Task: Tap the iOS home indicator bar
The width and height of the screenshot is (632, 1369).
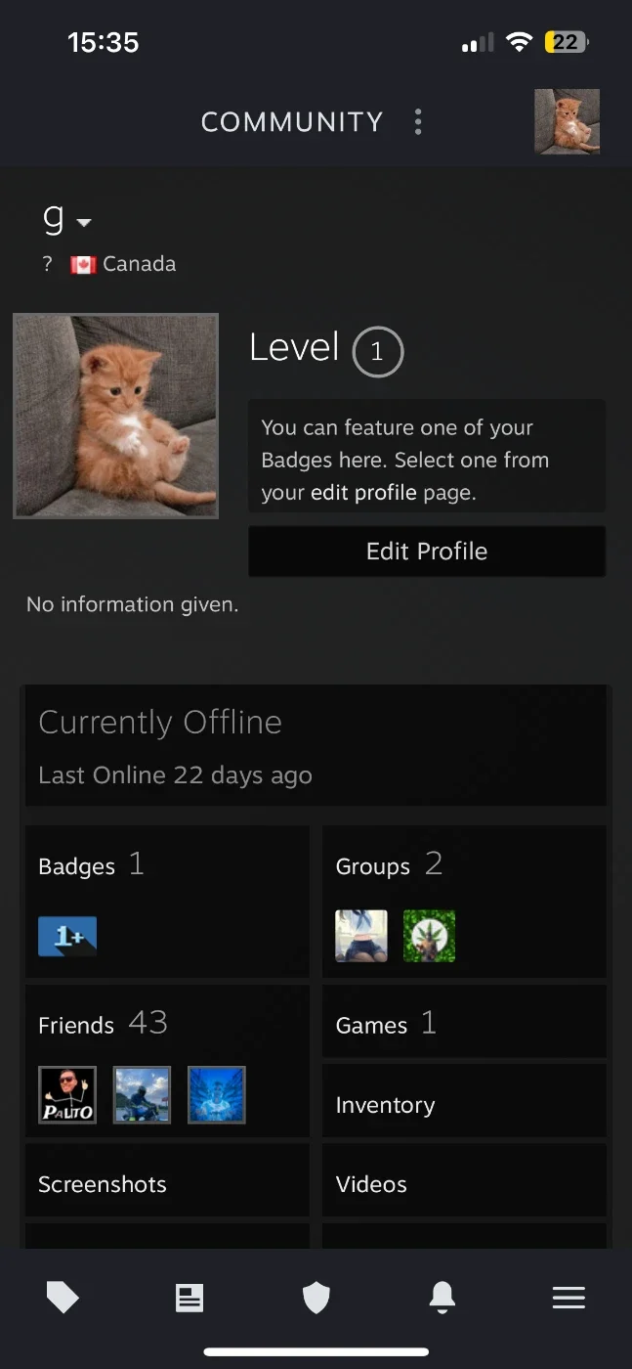Action: tap(316, 1352)
